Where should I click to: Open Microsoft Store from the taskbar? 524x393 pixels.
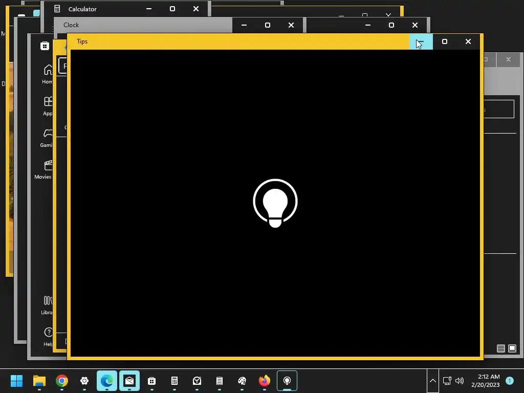point(151,381)
